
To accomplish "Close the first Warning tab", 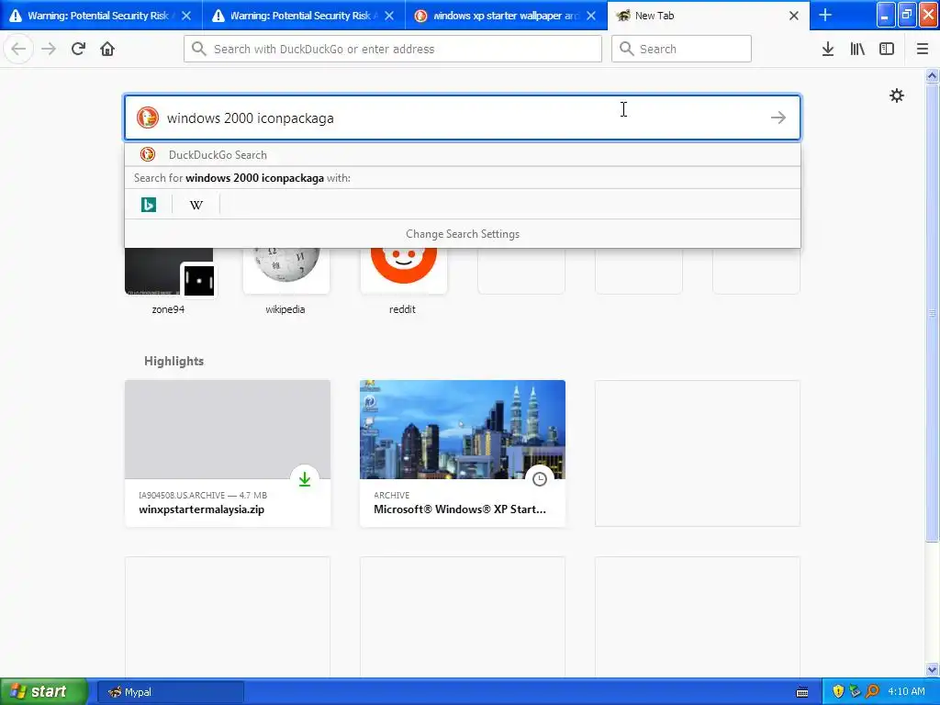I will tap(186, 16).
